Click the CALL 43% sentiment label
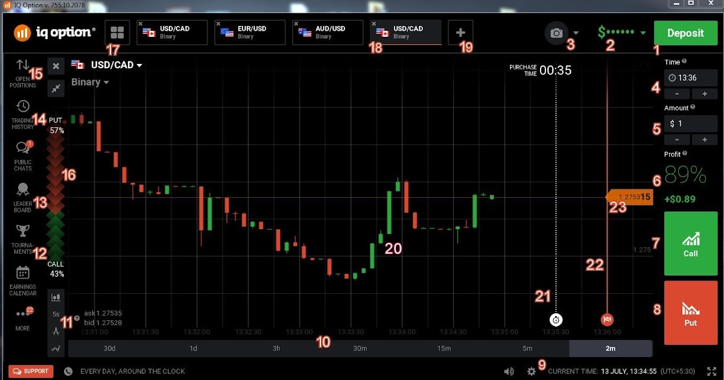The height and width of the screenshot is (380, 724). click(56, 269)
